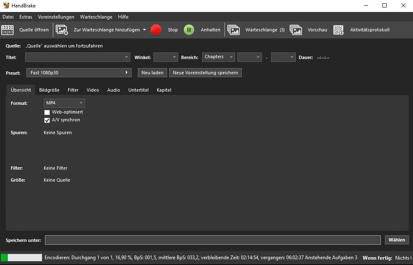Image resolution: width=413 pixels, height=265 pixels.
Task: Open the Hilfe menu
Action: [123, 17]
